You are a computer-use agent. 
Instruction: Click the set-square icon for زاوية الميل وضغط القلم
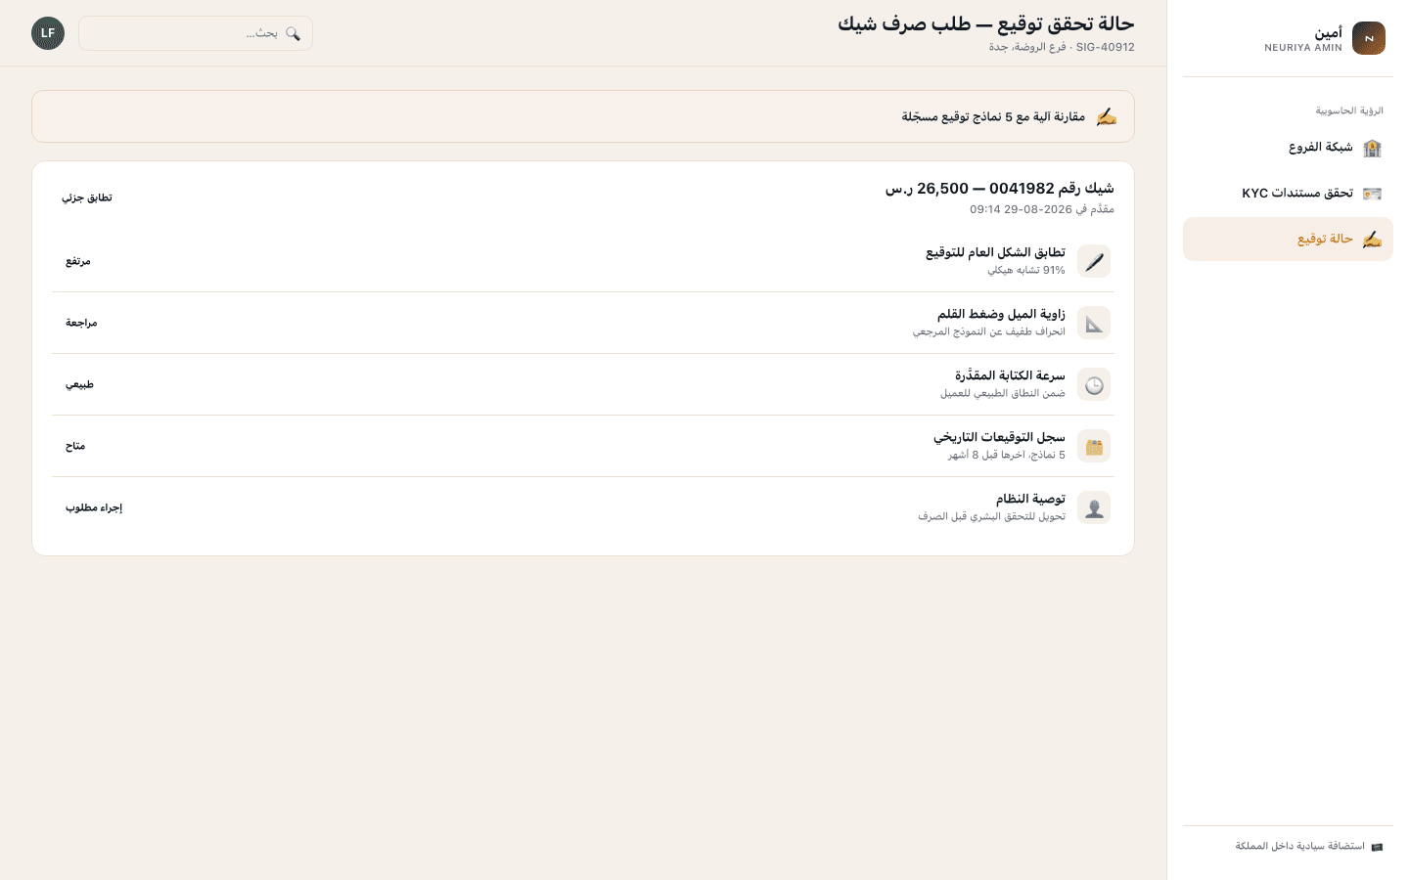(1094, 323)
